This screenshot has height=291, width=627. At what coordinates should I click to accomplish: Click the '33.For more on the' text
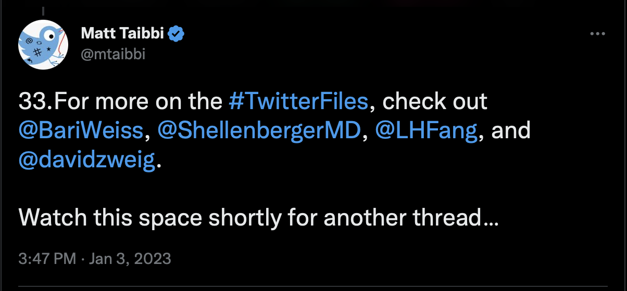pos(121,101)
